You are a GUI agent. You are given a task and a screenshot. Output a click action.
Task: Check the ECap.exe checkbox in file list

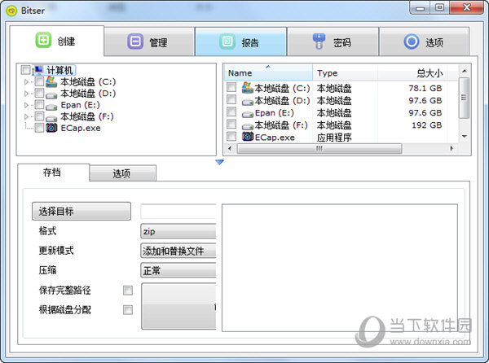[231, 136]
